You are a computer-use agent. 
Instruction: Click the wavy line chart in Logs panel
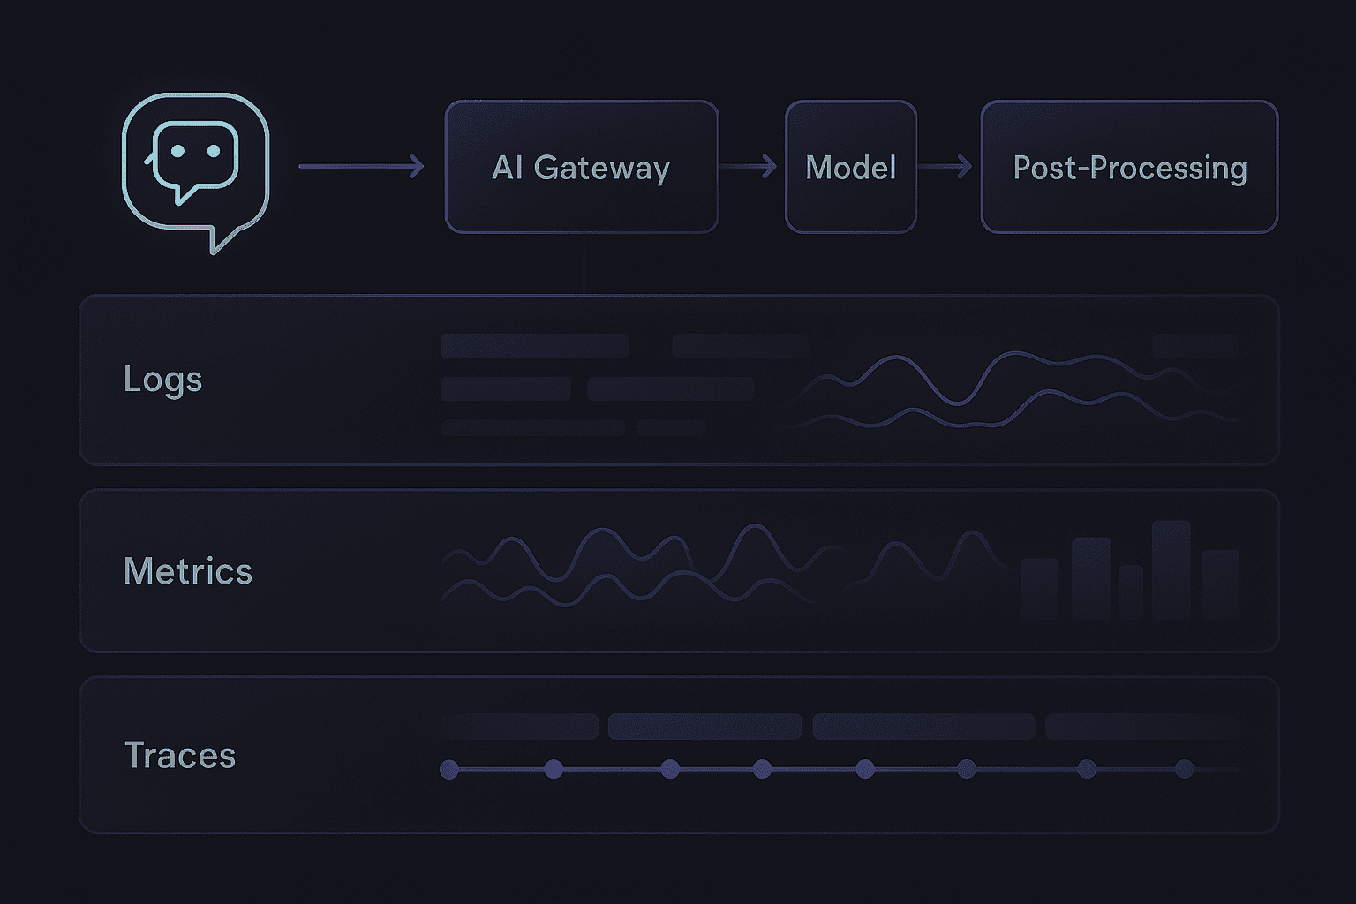point(1015,390)
